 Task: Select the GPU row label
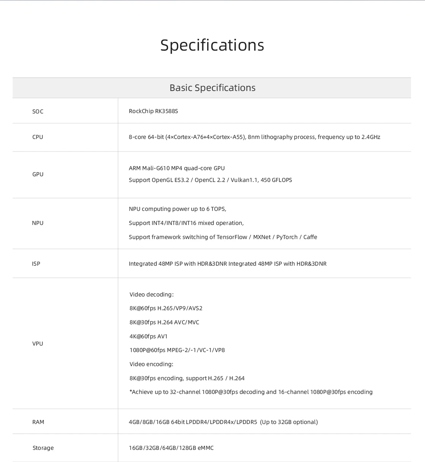[x=38, y=174]
